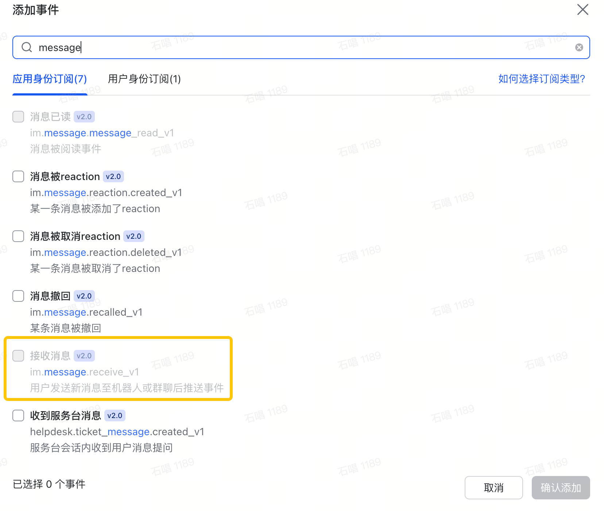Check the 消息被reaction event checkbox

click(x=18, y=176)
